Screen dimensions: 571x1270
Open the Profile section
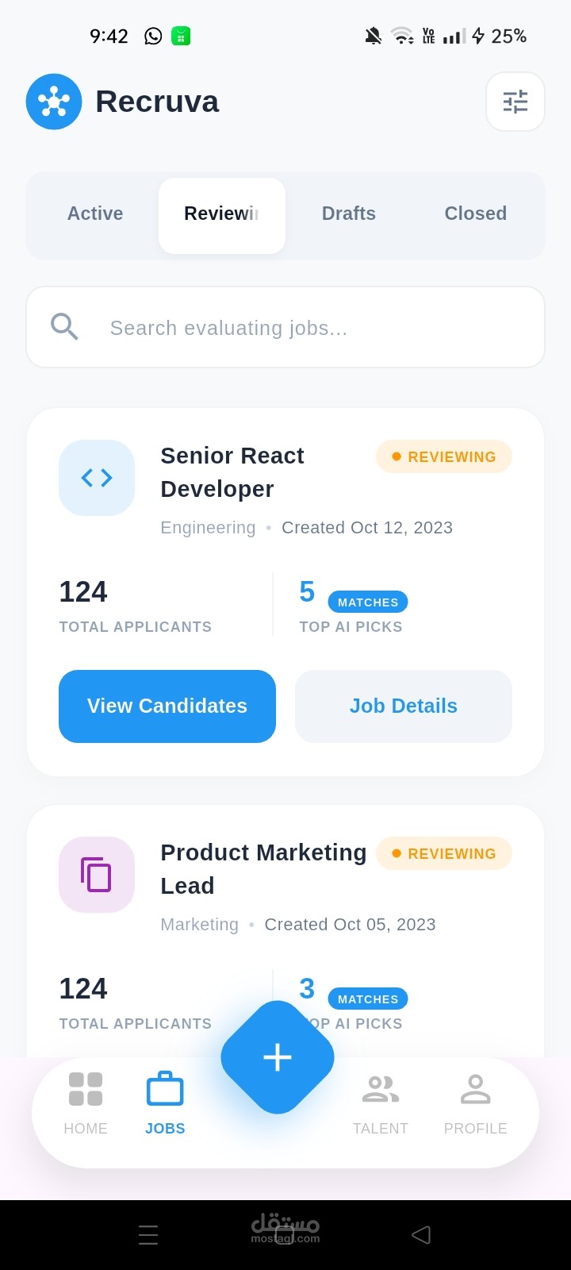click(476, 1103)
